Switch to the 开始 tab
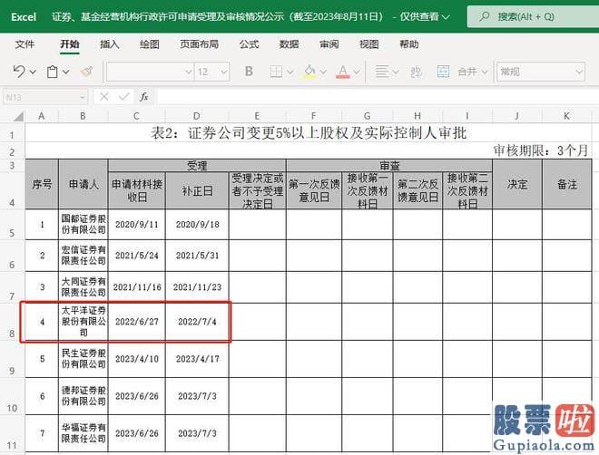 pos(70,44)
